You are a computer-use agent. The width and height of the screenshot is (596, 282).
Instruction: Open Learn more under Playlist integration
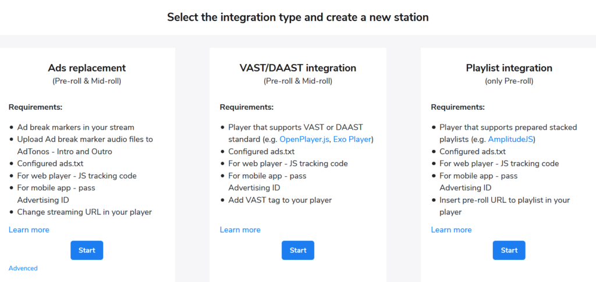pos(451,230)
